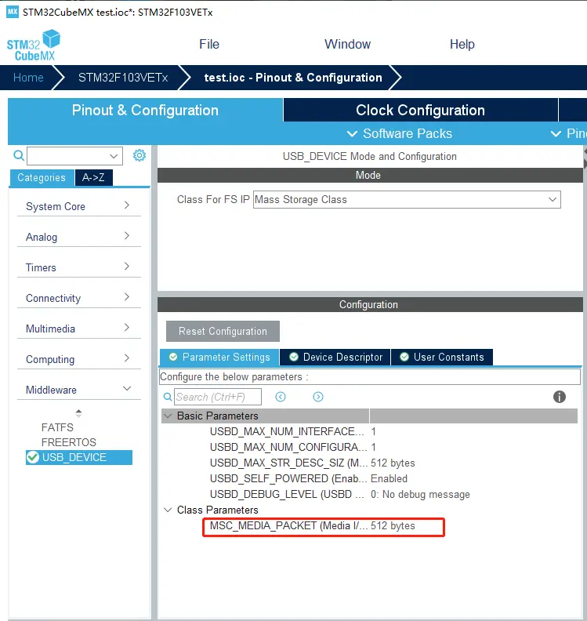Screen dimensions: 587x621
Task: Open the User Constants tab
Action: [442, 358]
